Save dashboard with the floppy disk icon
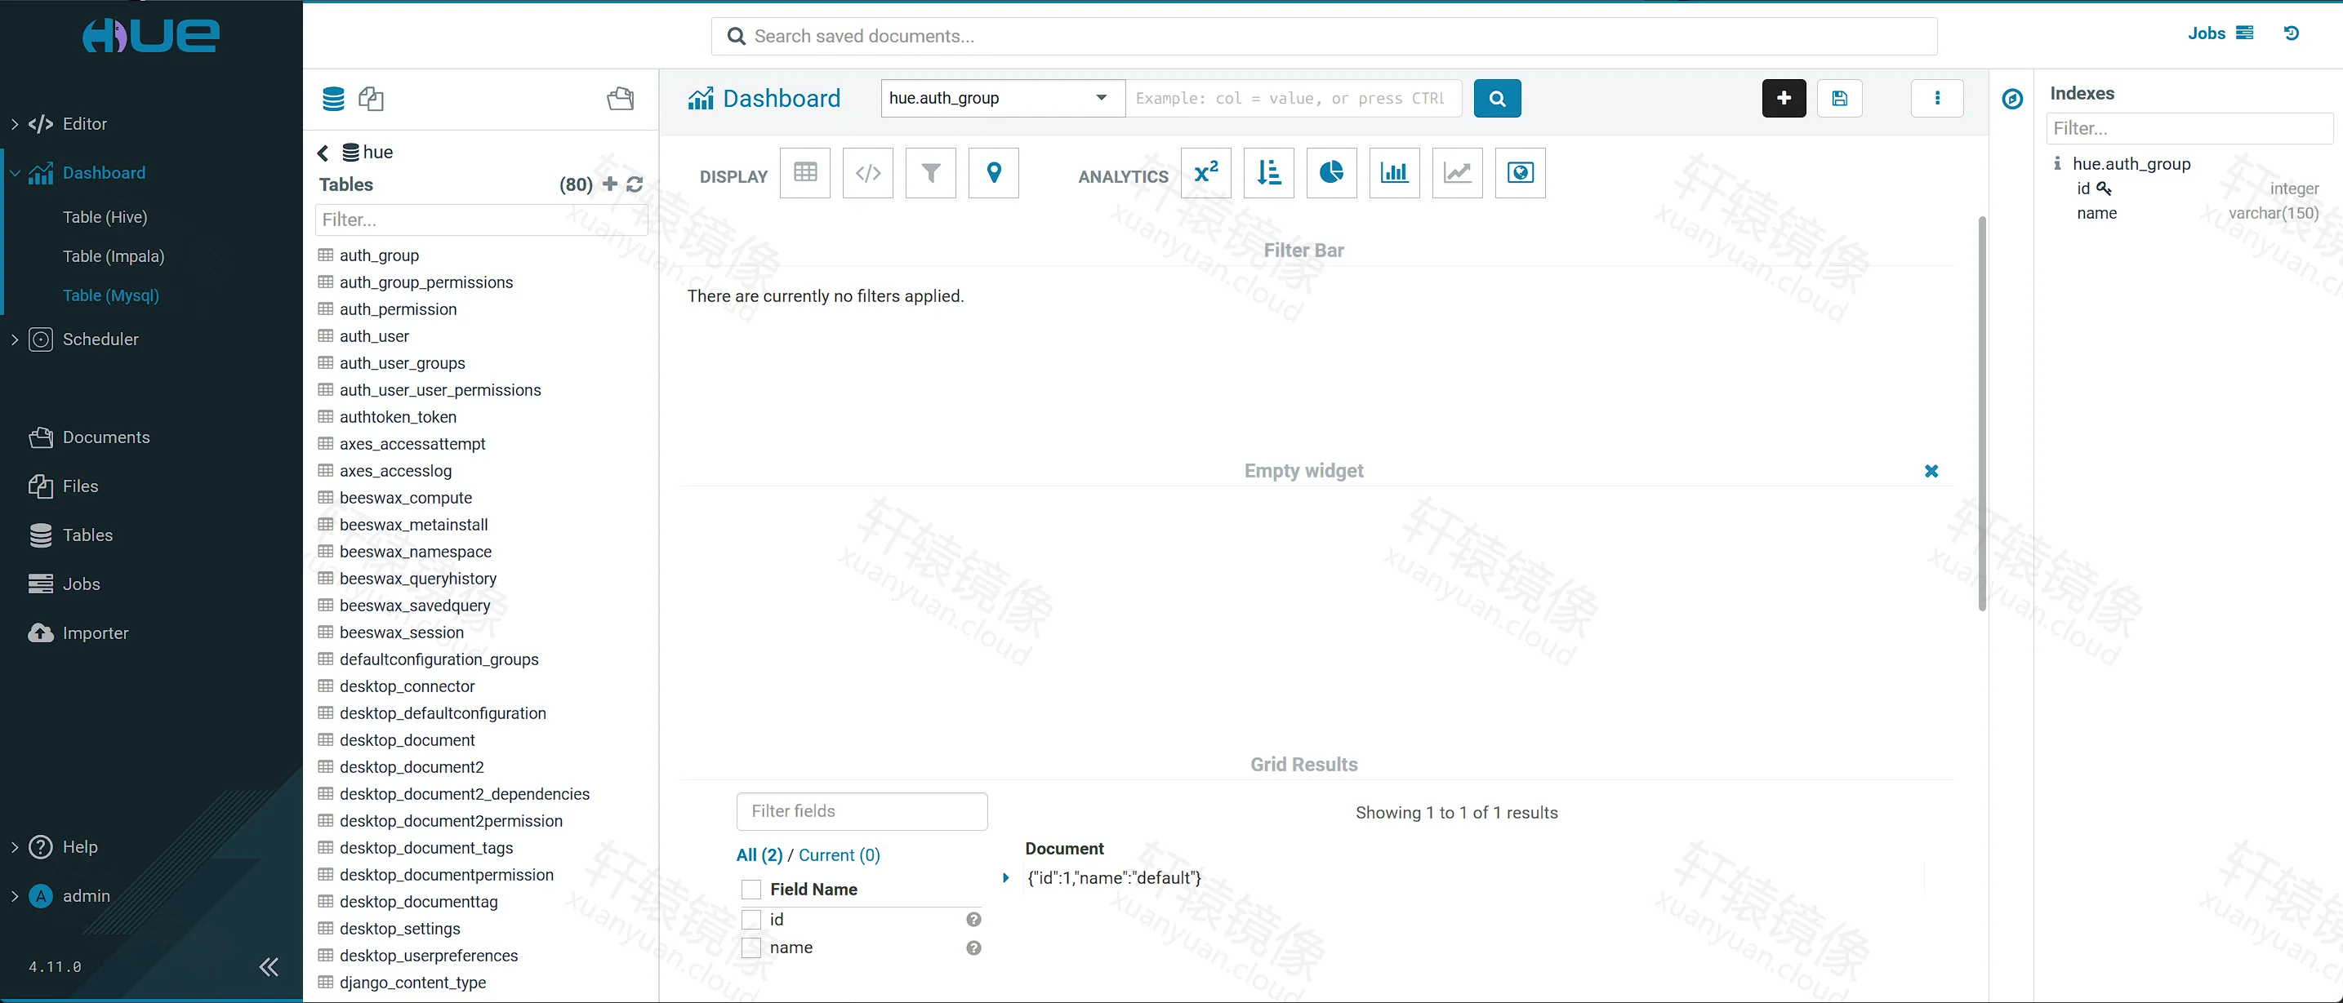The width and height of the screenshot is (2343, 1003). coord(1839,98)
